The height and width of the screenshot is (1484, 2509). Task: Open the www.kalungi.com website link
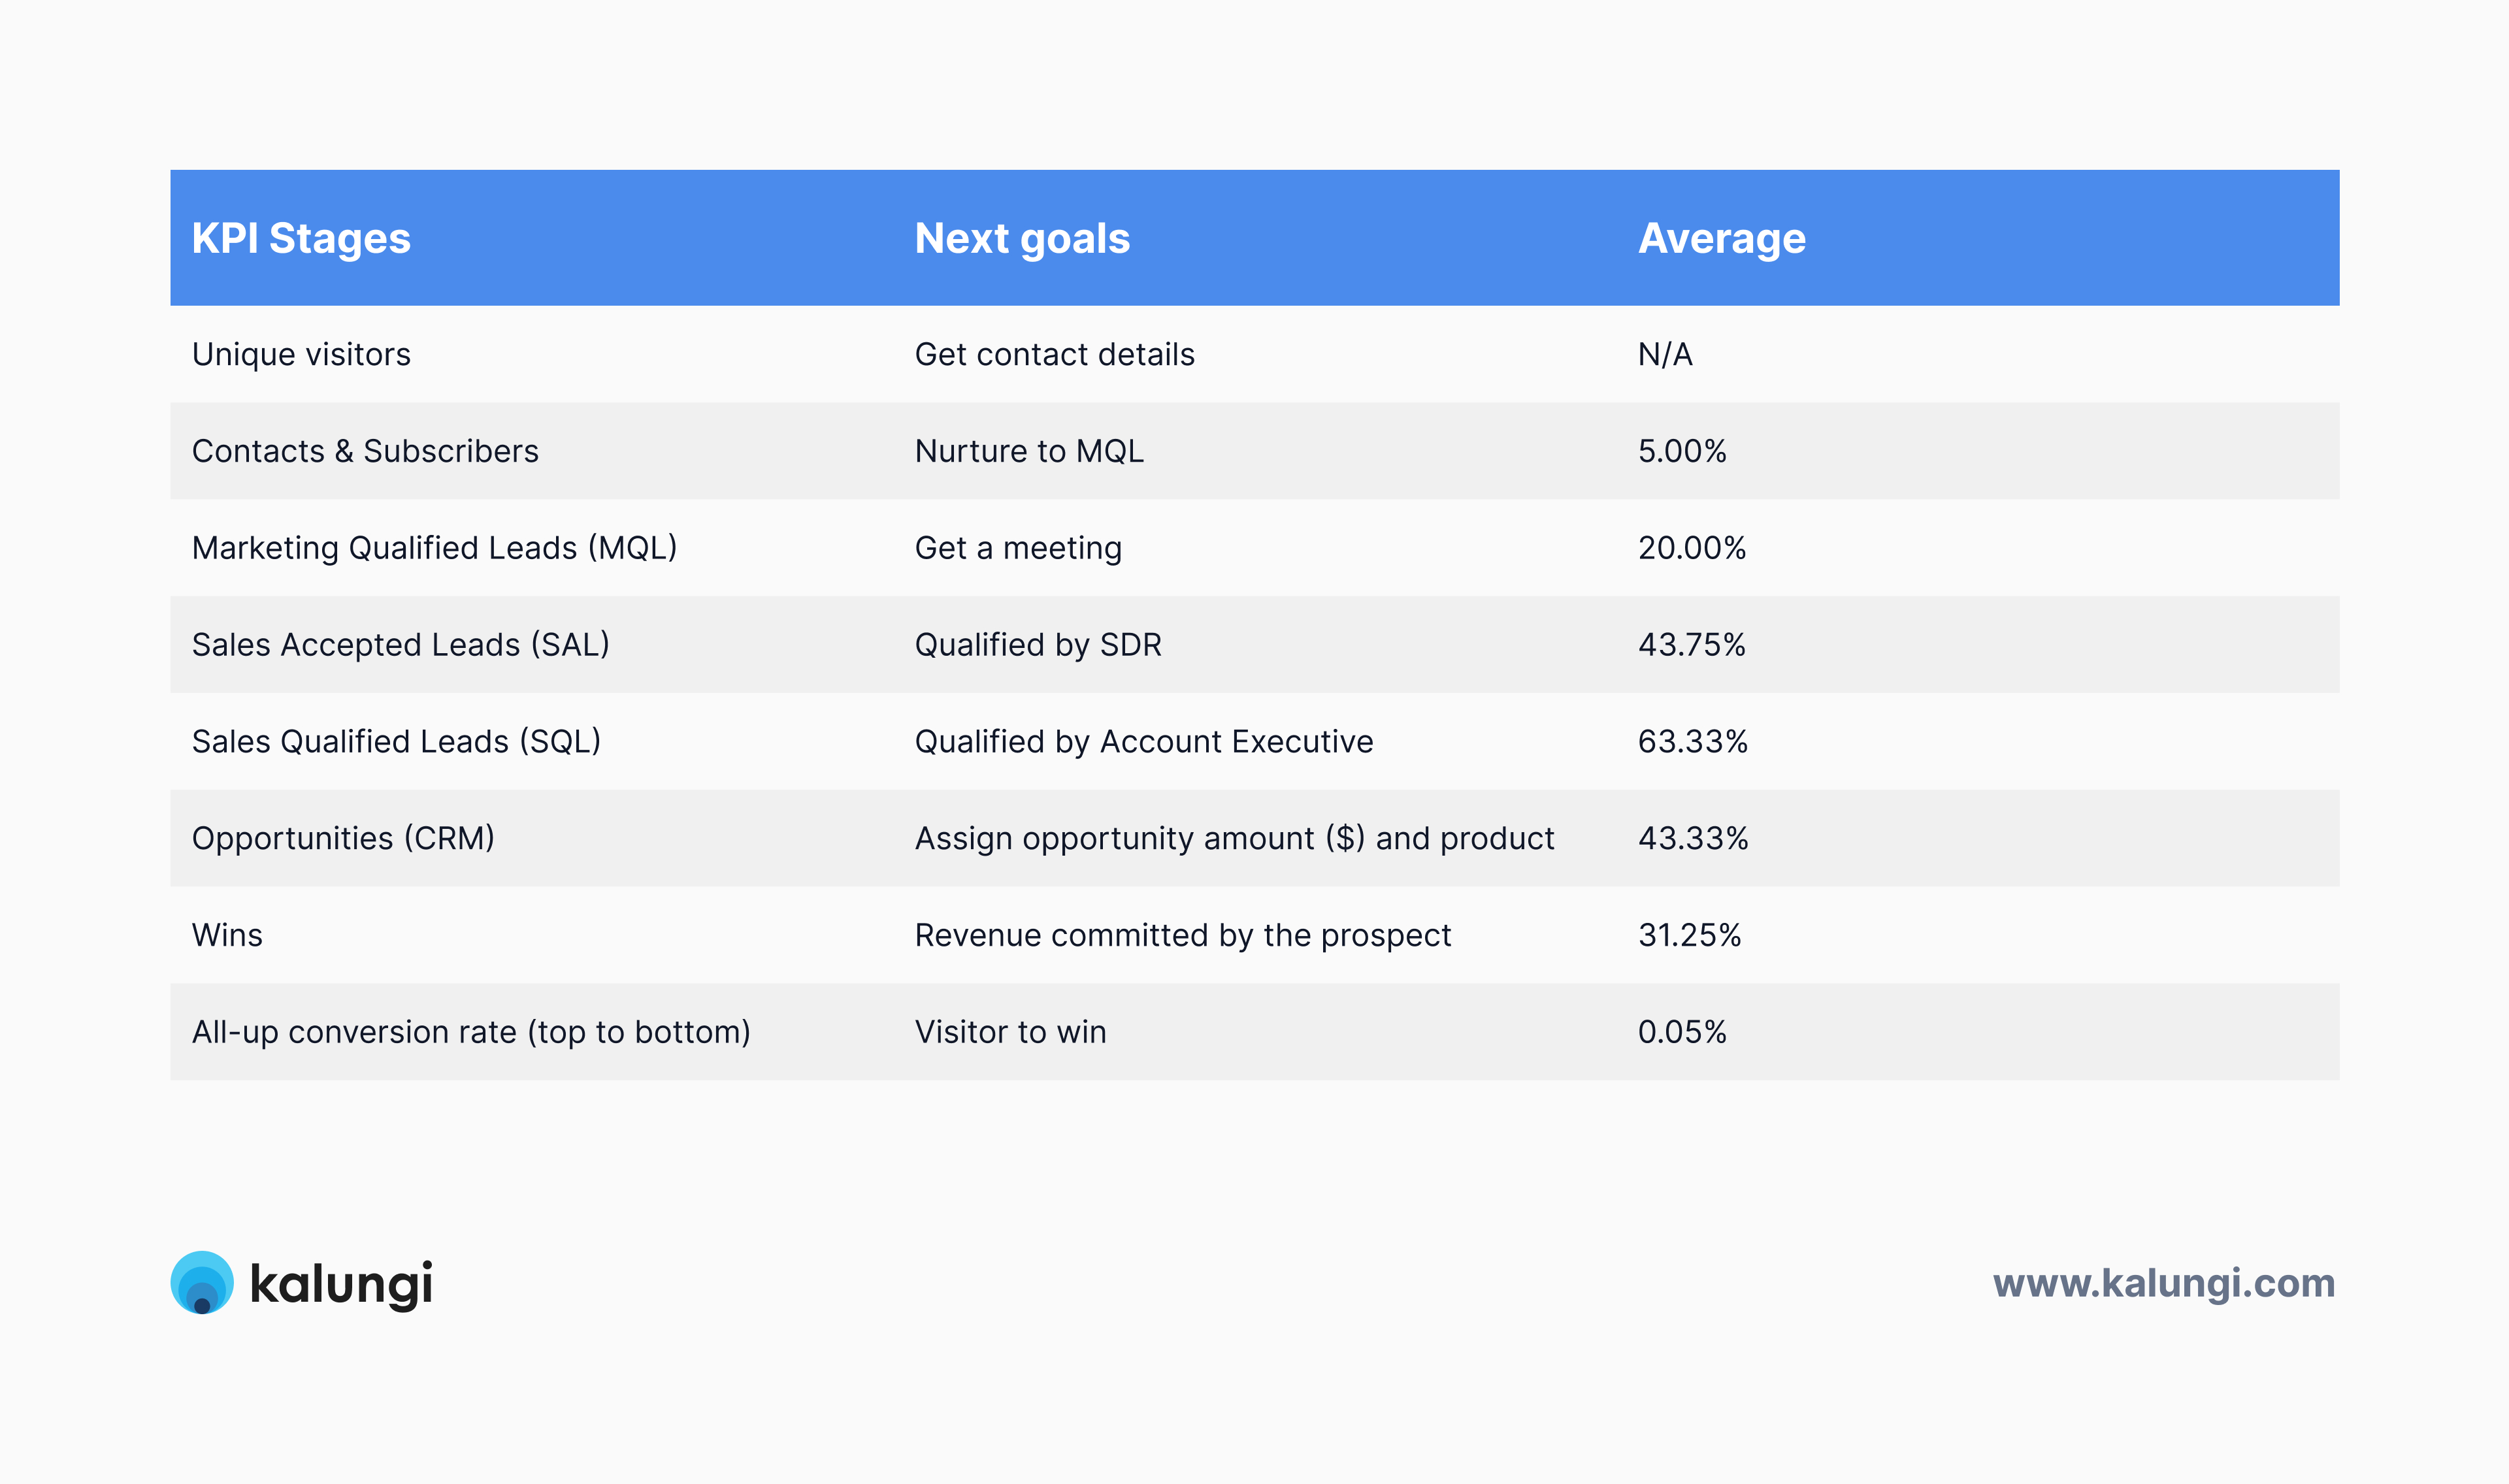point(2163,1283)
